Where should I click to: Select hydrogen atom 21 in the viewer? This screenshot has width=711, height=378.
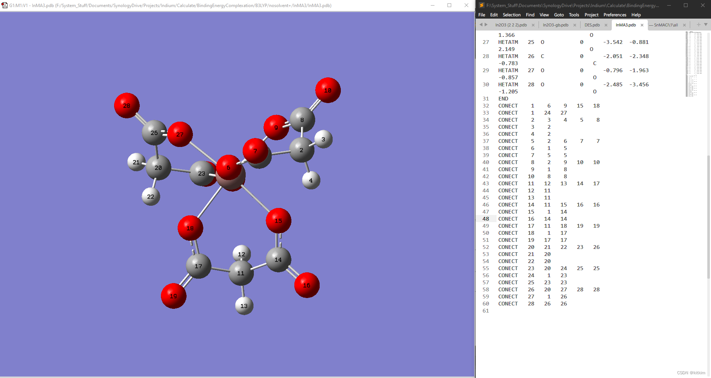point(136,162)
